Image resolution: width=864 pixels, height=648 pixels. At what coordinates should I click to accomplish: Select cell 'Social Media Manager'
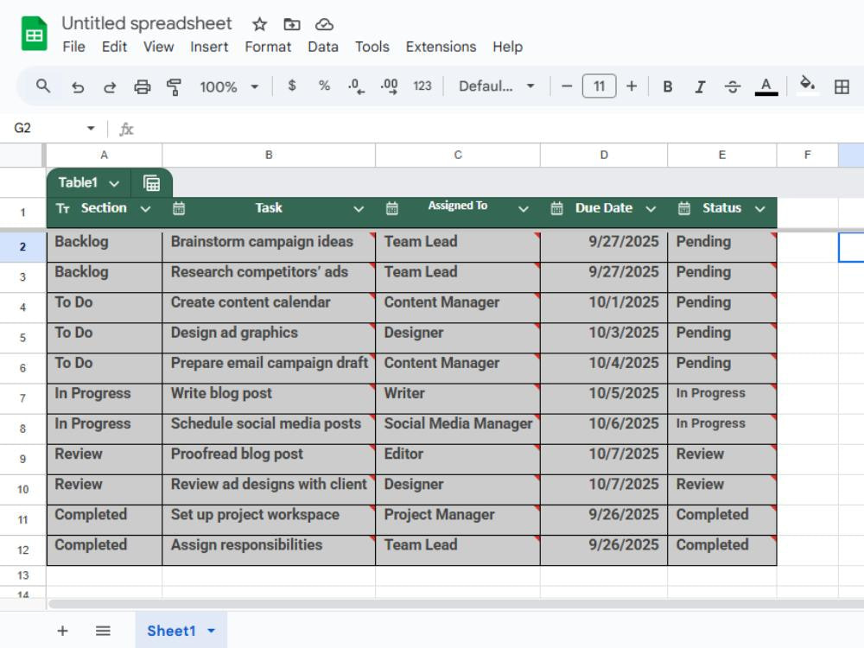coord(458,429)
